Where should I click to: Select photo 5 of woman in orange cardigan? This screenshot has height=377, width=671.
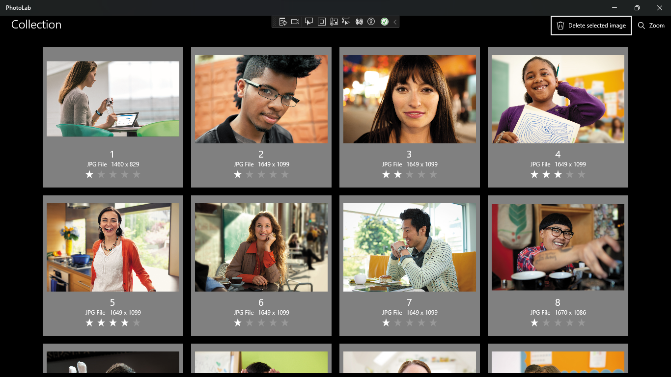pos(113,247)
